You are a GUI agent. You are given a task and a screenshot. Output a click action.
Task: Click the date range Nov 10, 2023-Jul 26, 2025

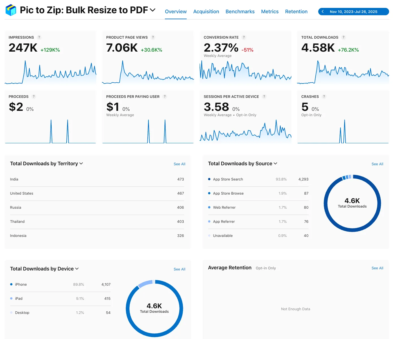(x=354, y=12)
